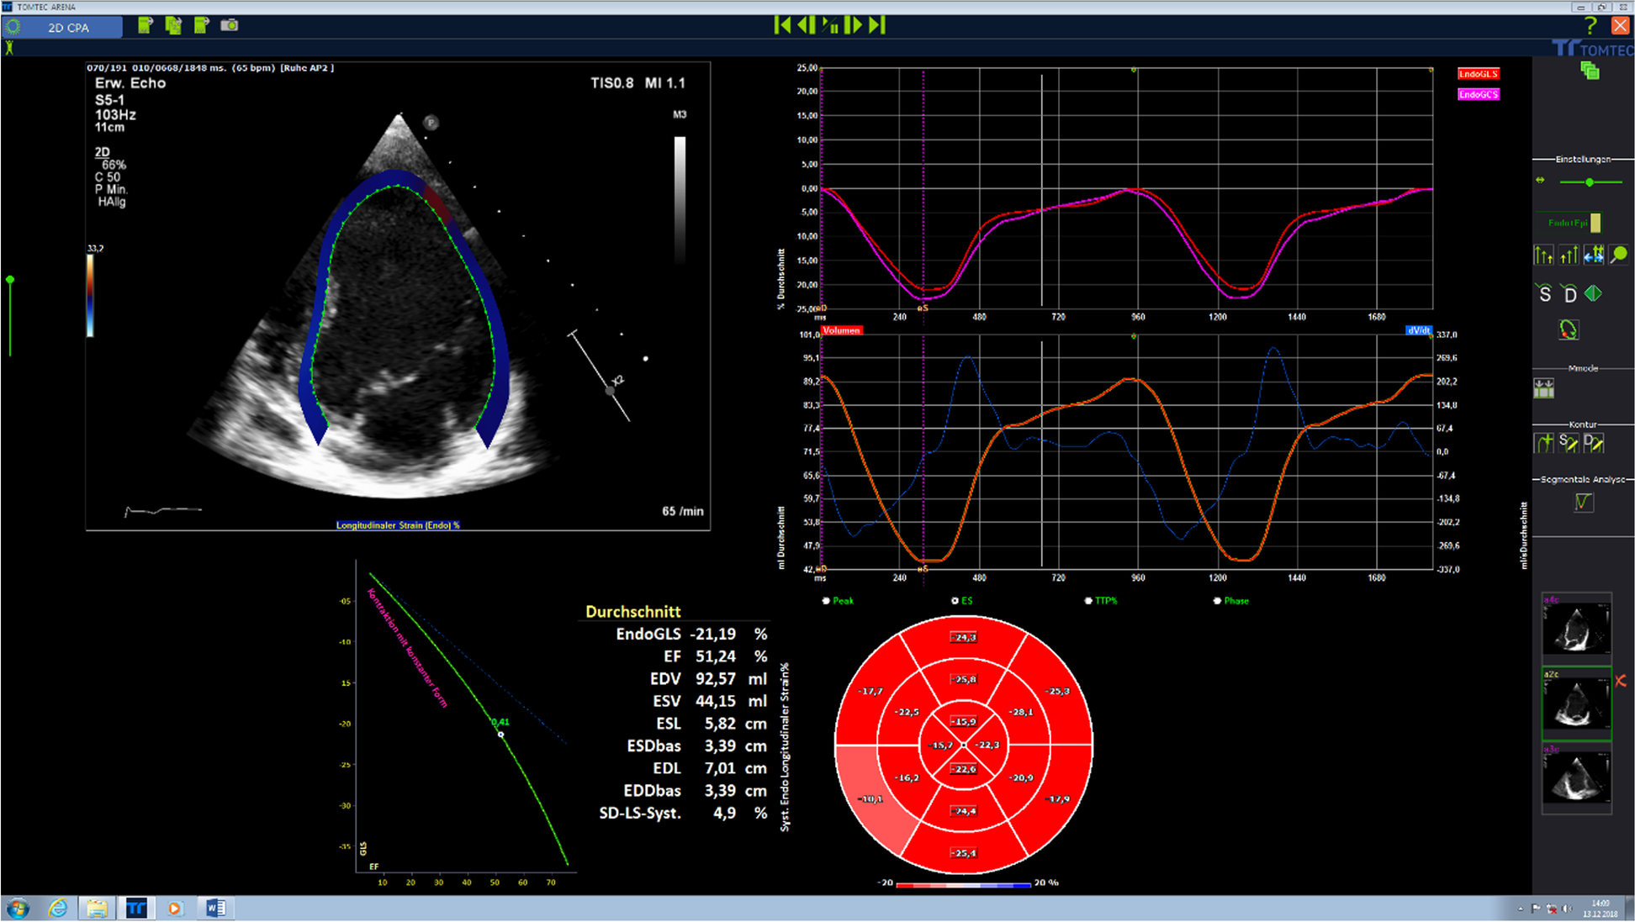Select the a3c view thumbnail
1635x922 pixels.
coord(1576,777)
